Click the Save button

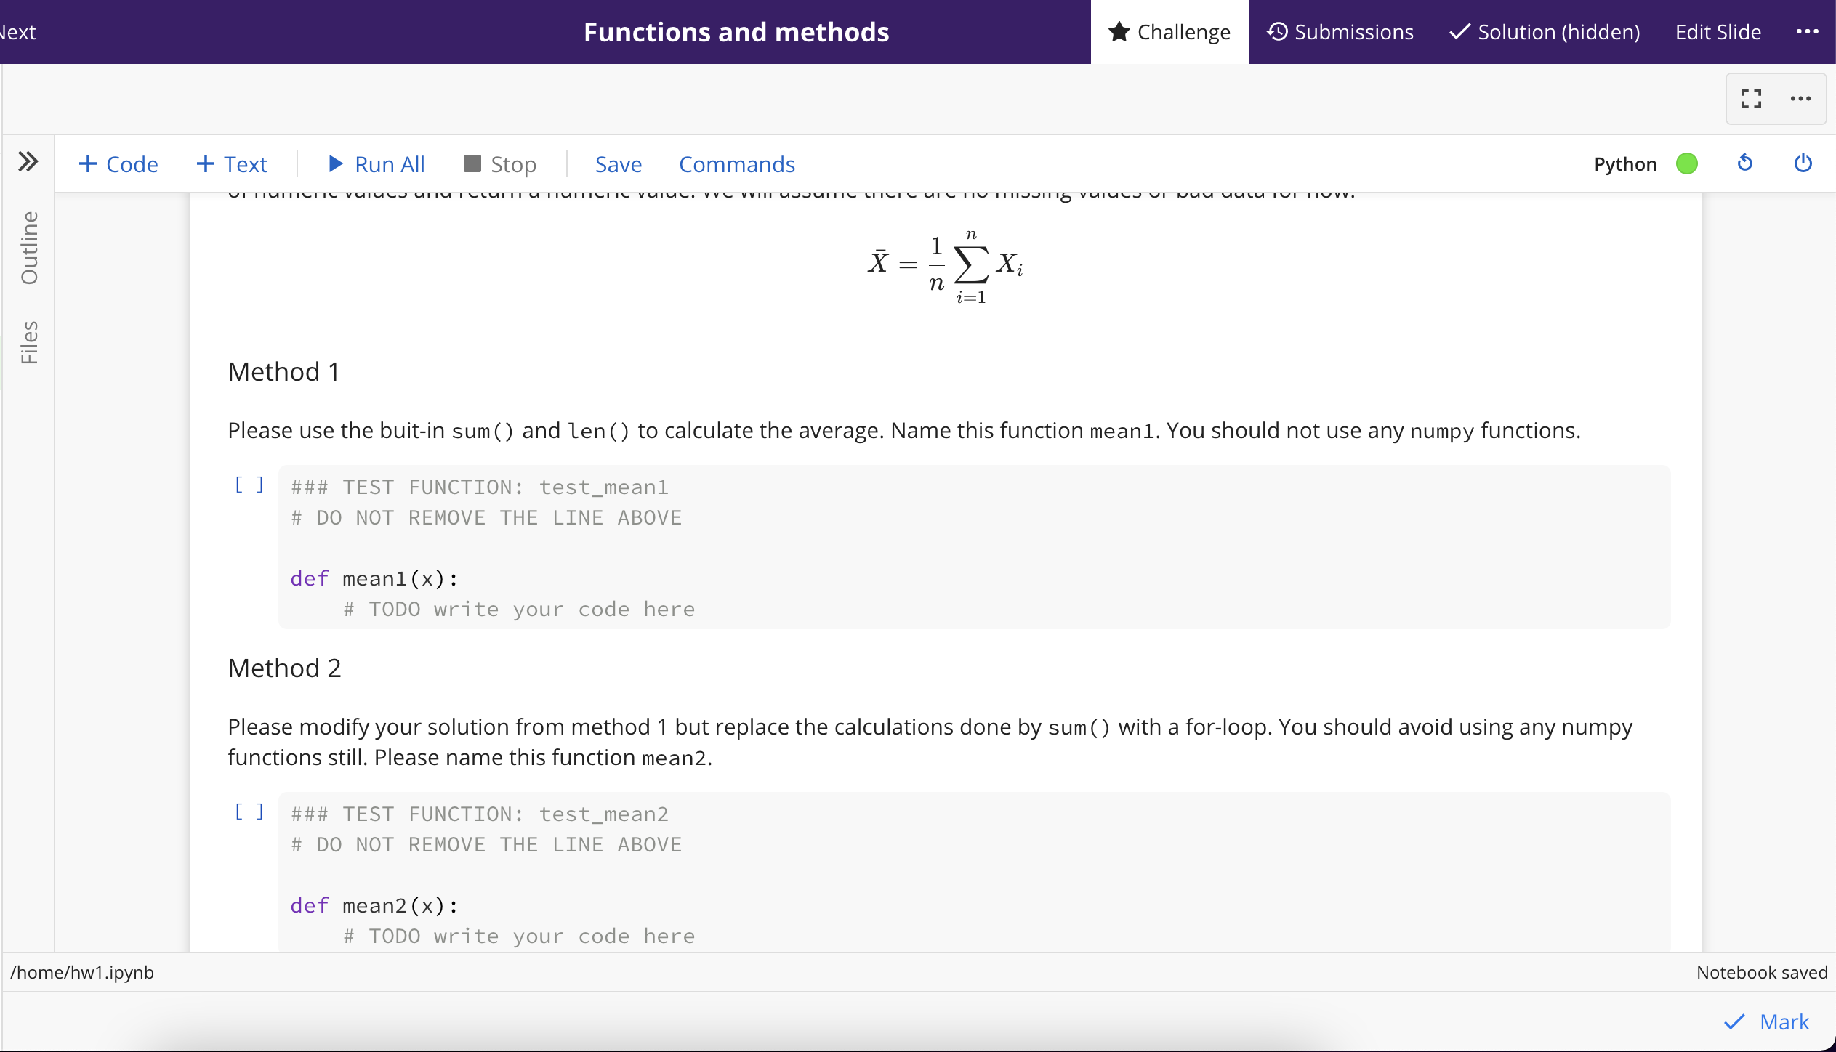(616, 163)
